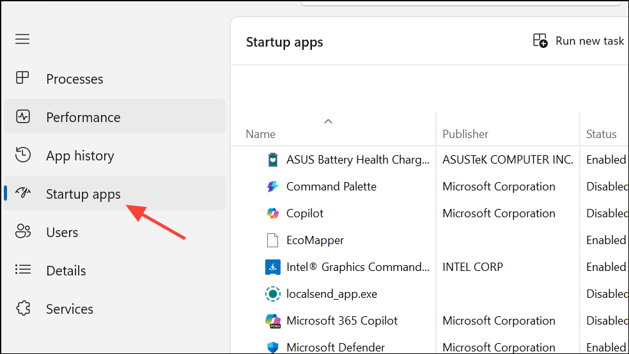Screen dimensions: 629x354
Task: Click Run new task button
Action: click(579, 40)
